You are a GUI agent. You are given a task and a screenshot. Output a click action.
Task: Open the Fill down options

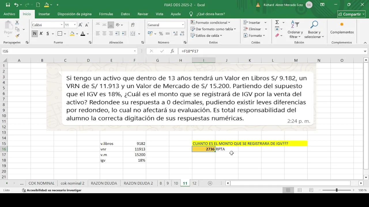(279, 29)
